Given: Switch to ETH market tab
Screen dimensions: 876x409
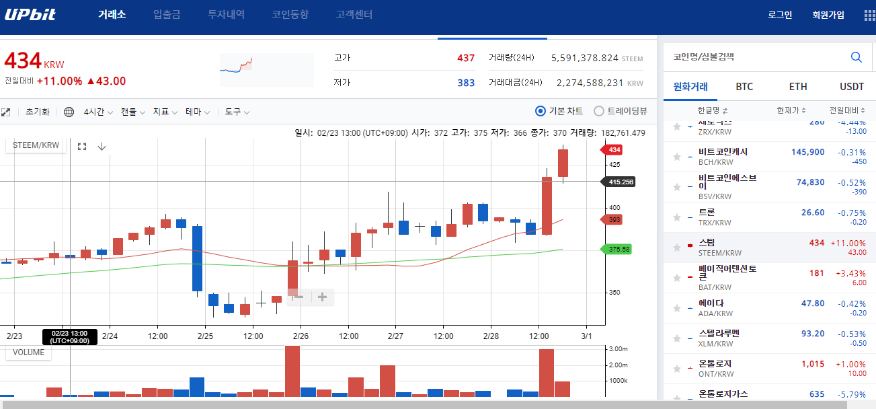Looking at the screenshot, I should [x=798, y=87].
